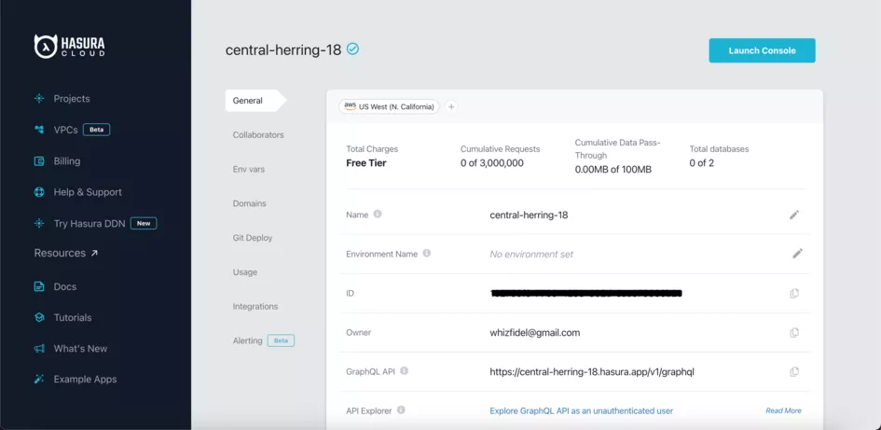Switch to the Git Deploy tab

(253, 238)
